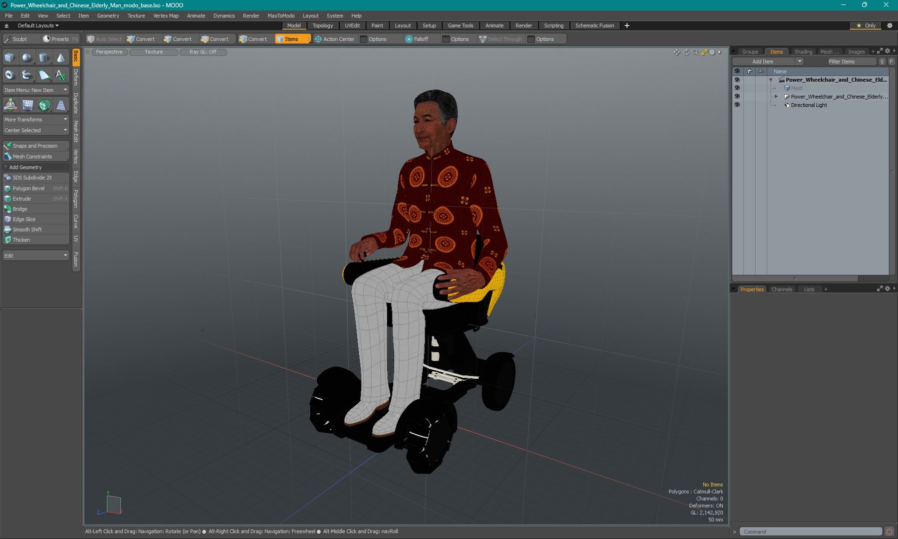Click the Thicken tool
The height and width of the screenshot is (539, 898).
point(35,240)
